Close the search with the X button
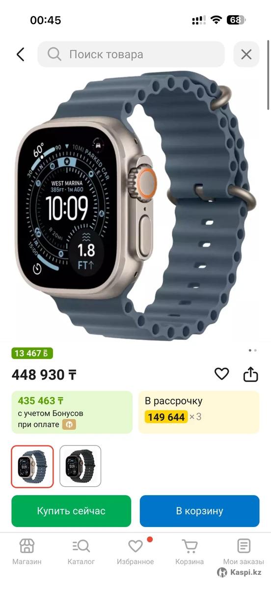The image size is (271, 590). [246, 54]
